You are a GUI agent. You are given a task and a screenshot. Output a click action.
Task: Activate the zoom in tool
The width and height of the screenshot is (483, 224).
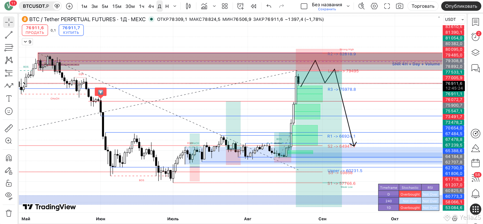point(9,141)
